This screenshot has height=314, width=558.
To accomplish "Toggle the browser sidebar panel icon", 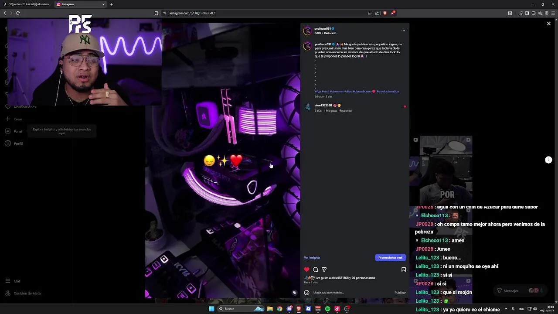I will pos(527,13).
